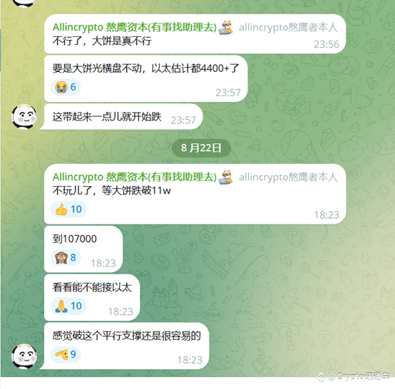Screen dimensions: 395x389
Task: Click the praying hands reaction with 10
Action: [68, 306]
